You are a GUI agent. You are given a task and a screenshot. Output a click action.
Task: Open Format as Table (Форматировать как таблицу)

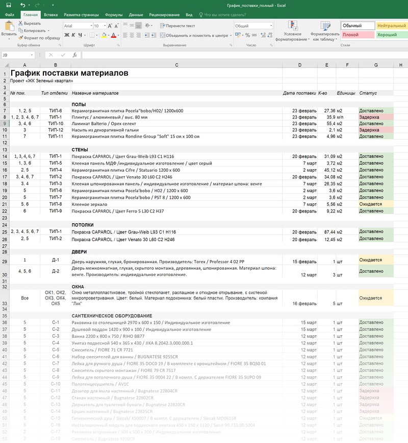[x=325, y=31]
